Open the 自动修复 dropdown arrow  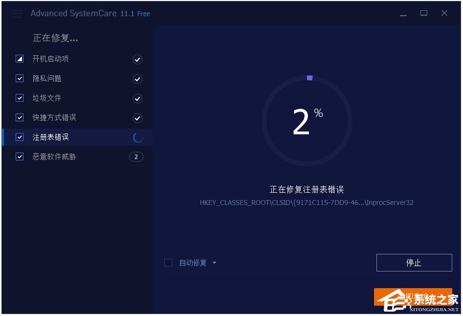click(214, 263)
